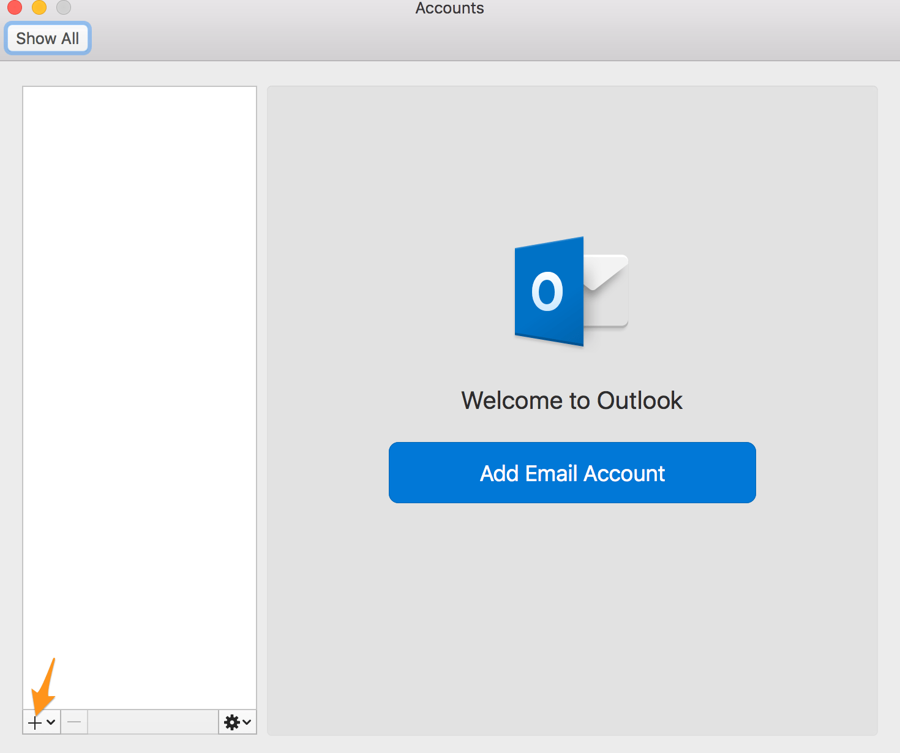Close the Accounts window with the red button
Image resolution: width=900 pixels, height=753 pixels.
[x=15, y=7]
